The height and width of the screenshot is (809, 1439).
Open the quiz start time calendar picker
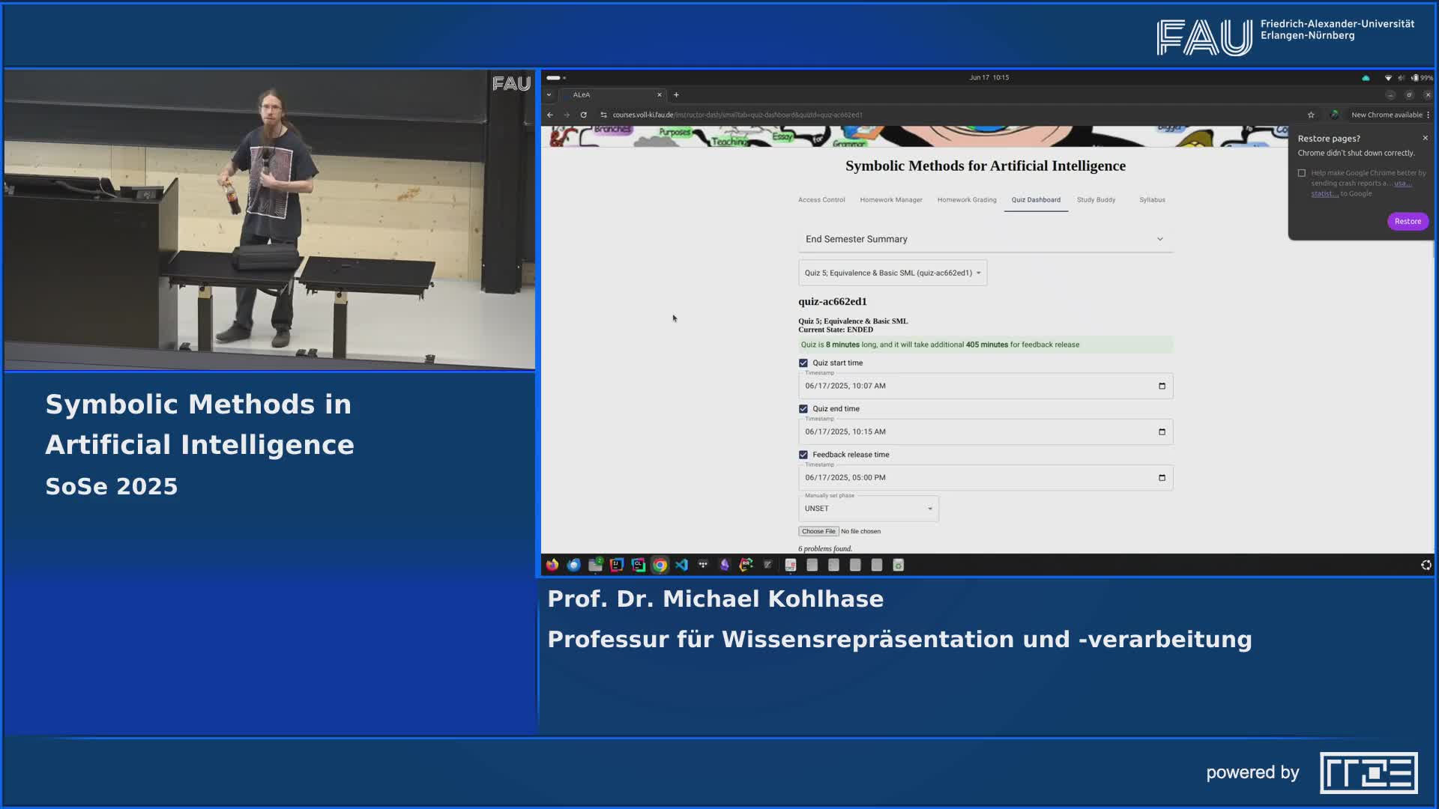1162,386
